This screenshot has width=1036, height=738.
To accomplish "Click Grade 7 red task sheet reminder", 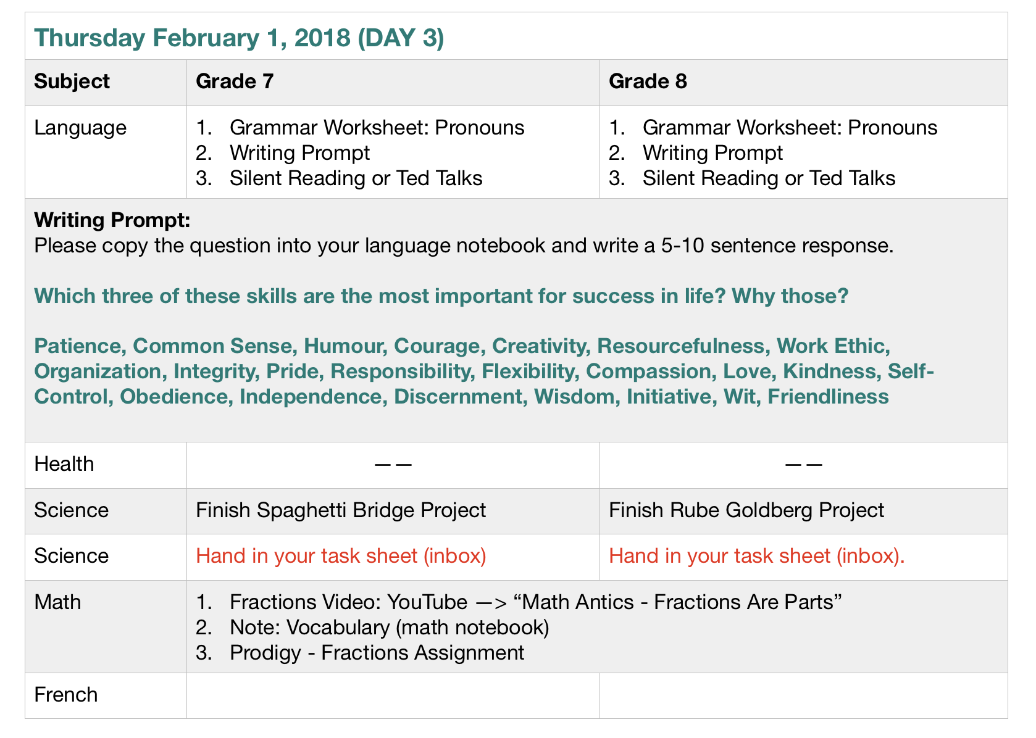I will click(341, 556).
